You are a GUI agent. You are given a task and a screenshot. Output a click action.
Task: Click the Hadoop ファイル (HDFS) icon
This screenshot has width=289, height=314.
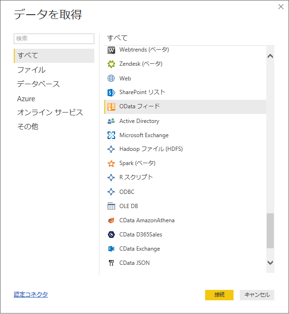coord(111,149)
